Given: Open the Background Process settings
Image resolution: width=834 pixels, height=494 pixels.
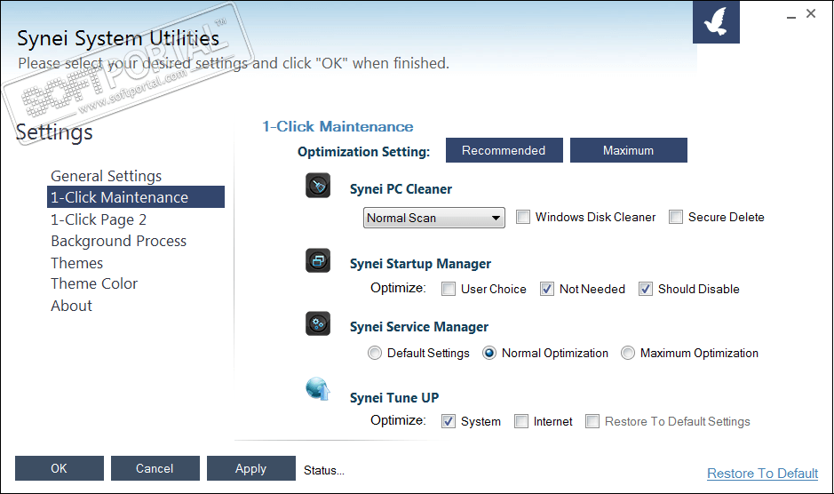Looking at the screenshot, I should tap(119, 241).
